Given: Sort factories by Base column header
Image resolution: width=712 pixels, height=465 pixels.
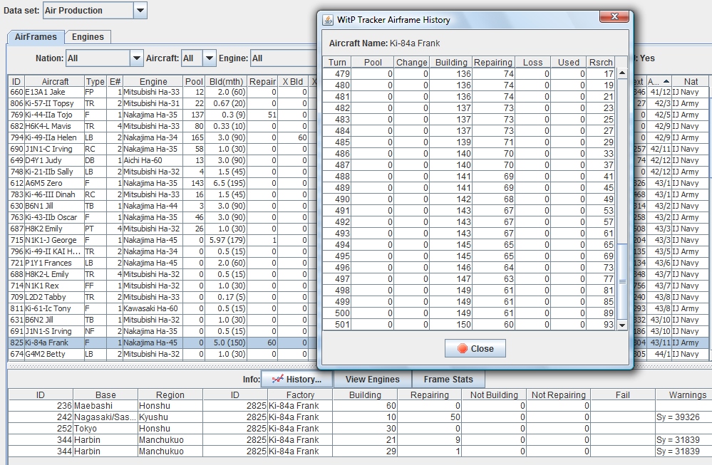Looking at the screenshot, I should pyautogui.click(x=105, y=395).
